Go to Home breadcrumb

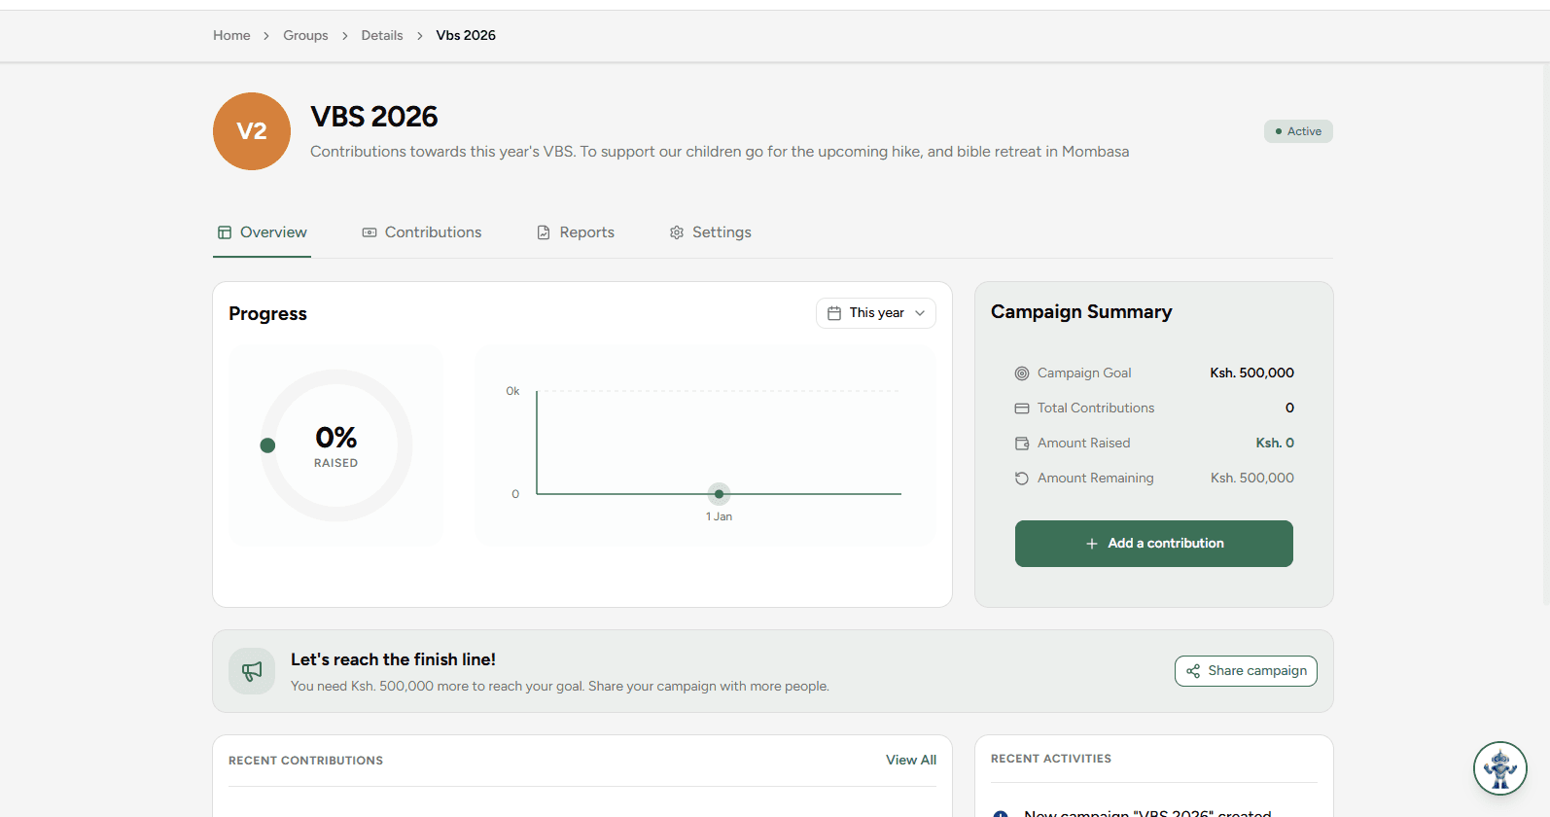pyautogui.click(x=231, y=35)
